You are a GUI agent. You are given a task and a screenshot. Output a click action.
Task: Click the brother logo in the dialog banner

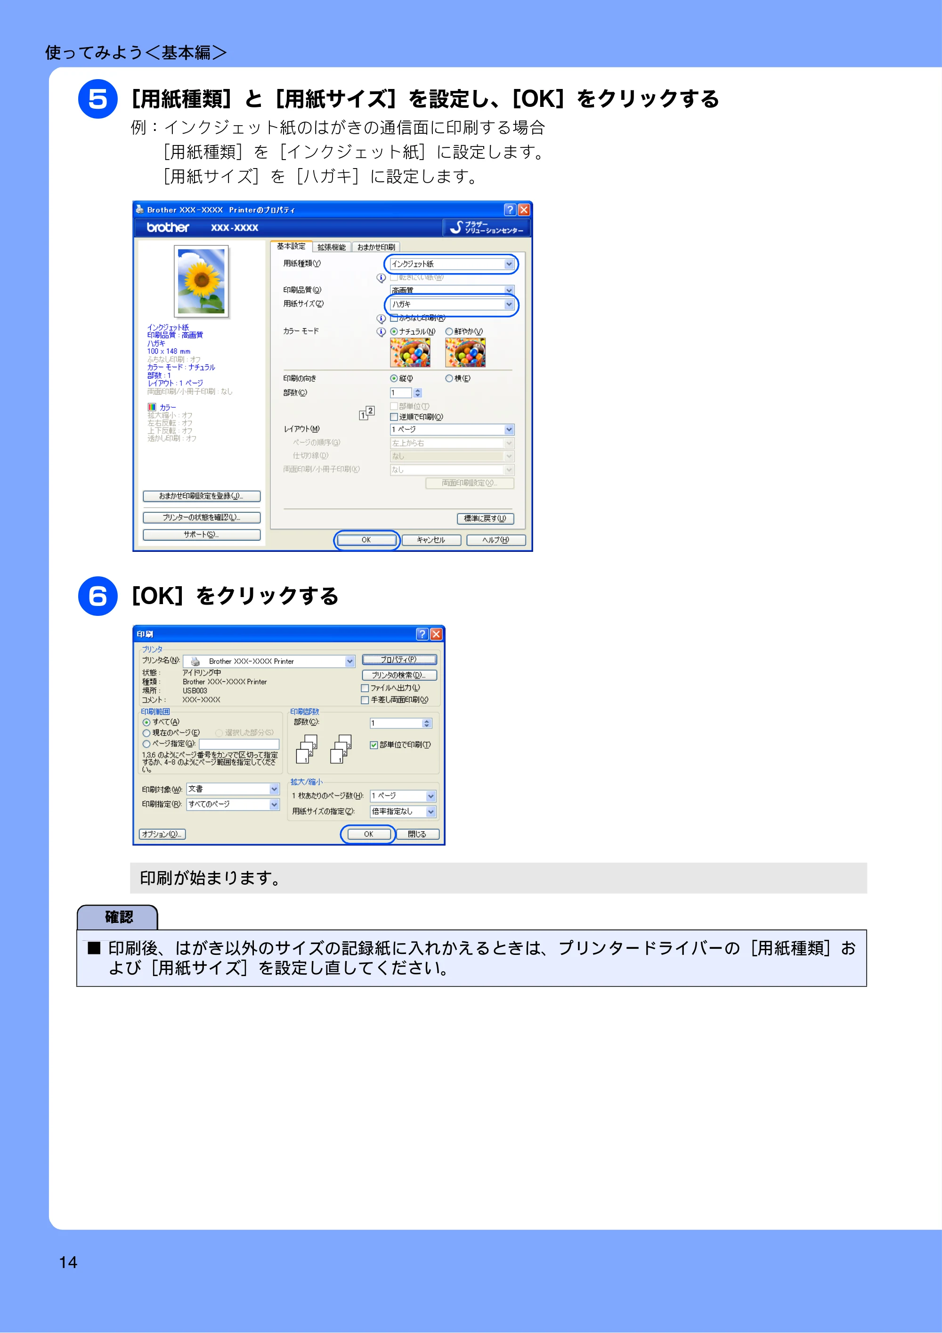tap(168, 227)
